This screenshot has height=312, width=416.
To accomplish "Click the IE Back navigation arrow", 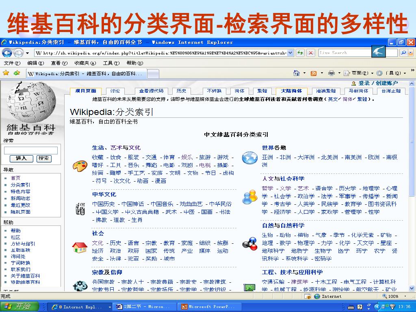I will (7, 53).
